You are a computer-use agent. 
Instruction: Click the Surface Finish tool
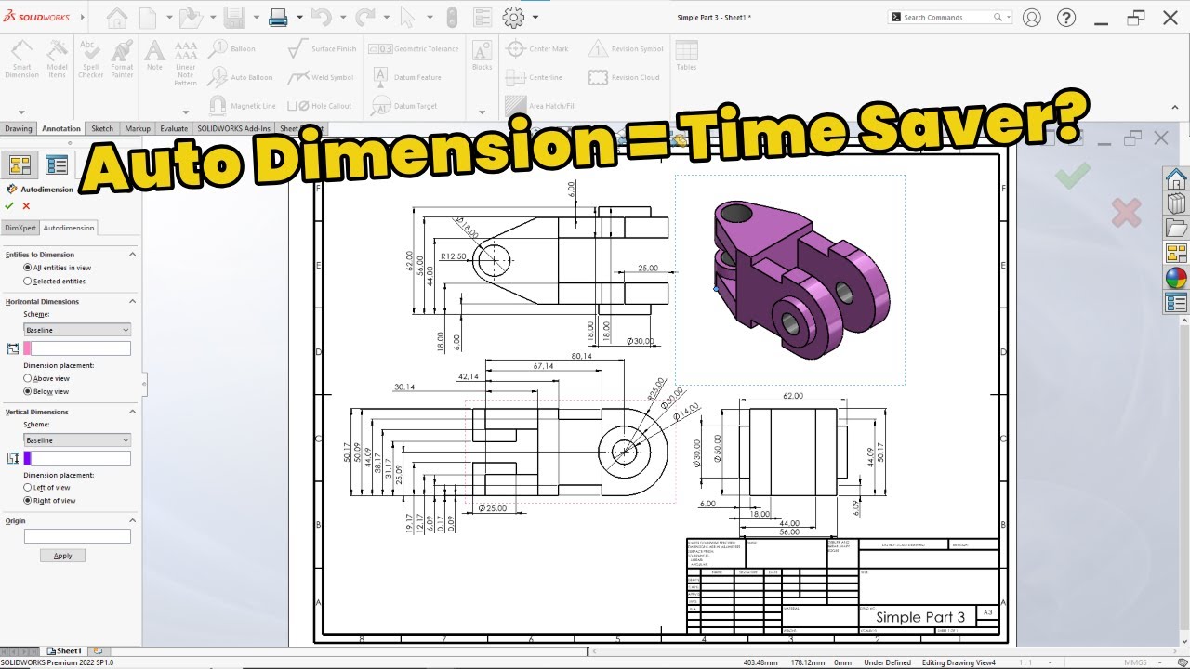322,49
